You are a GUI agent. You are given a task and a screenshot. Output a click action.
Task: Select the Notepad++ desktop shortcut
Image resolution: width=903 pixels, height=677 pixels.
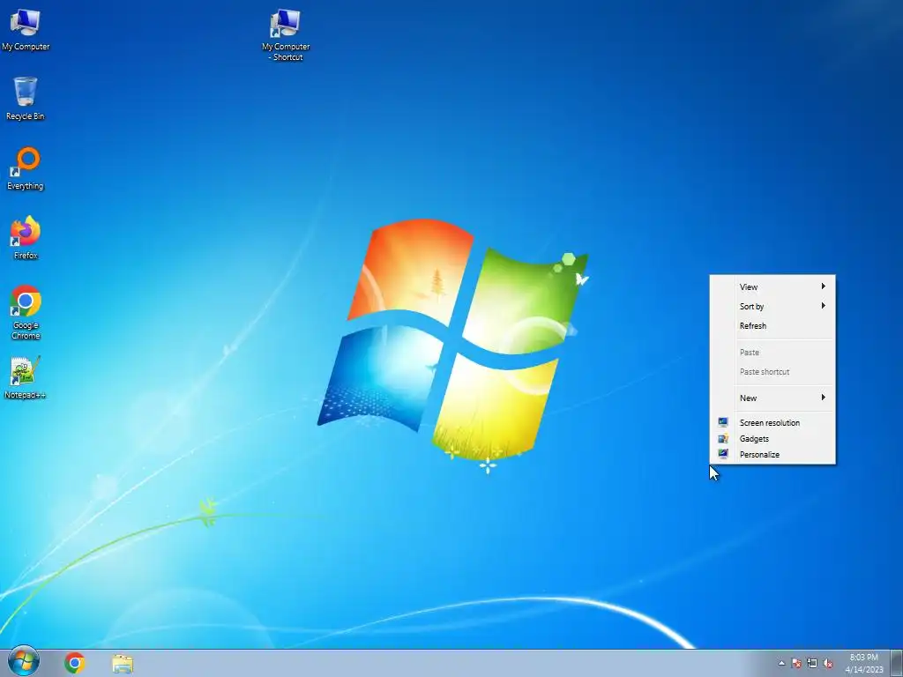pyautogui.click(x=25, y=377)
